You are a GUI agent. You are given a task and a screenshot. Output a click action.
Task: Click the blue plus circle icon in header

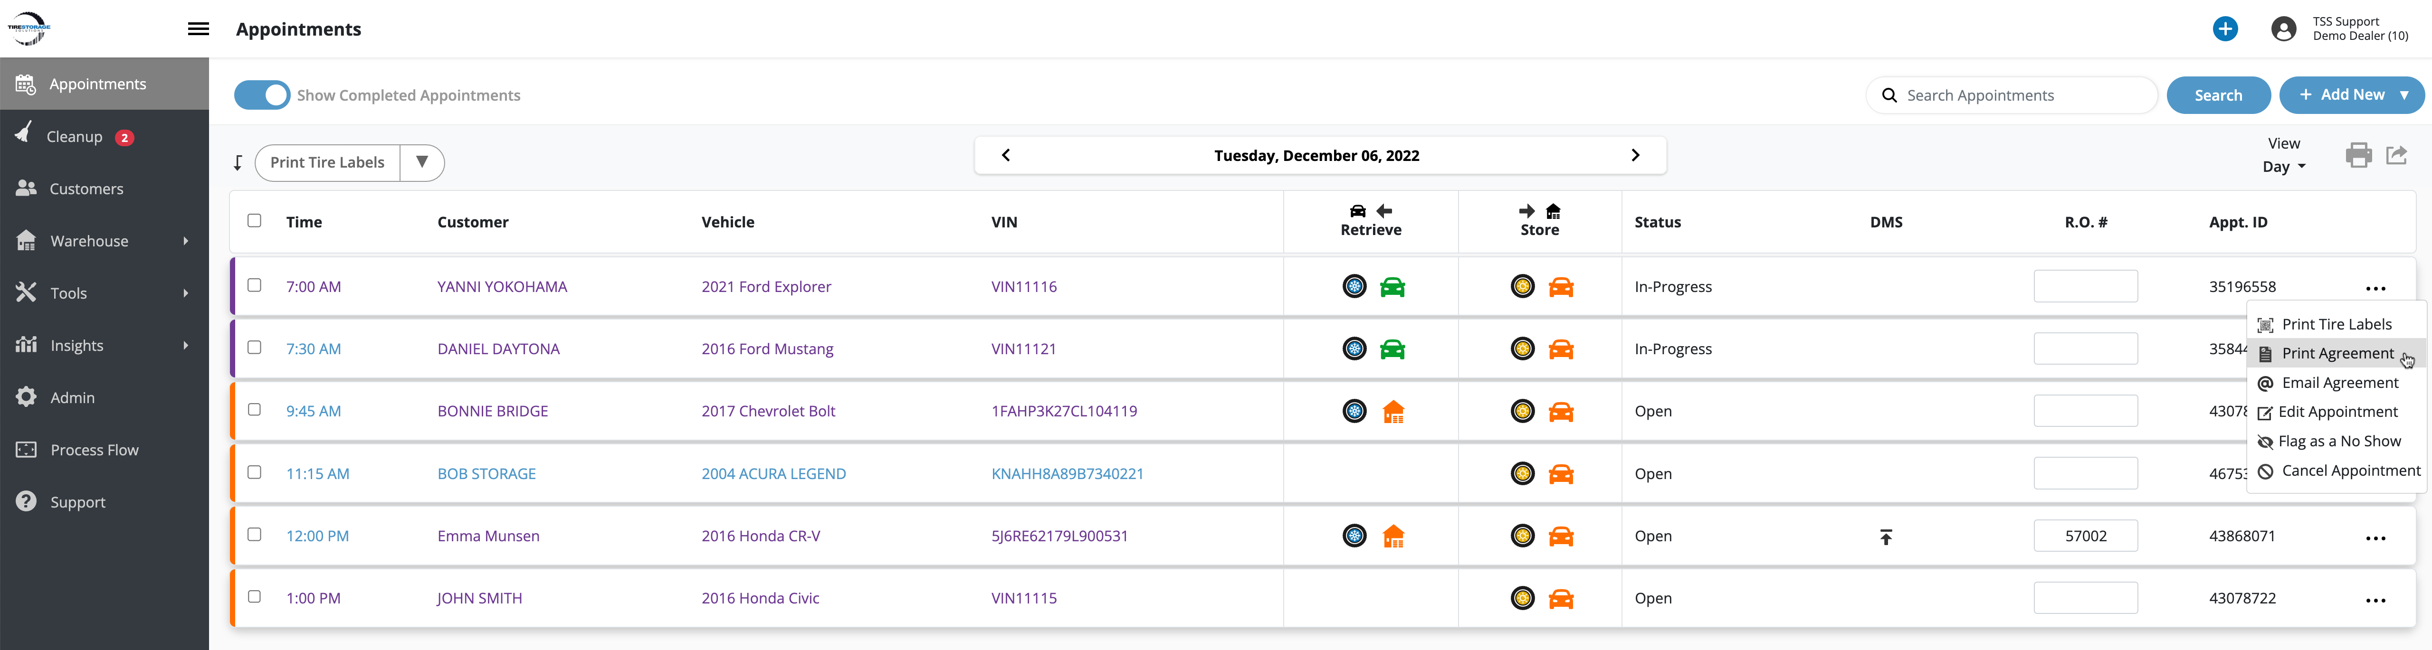(x=2224, y=29)
